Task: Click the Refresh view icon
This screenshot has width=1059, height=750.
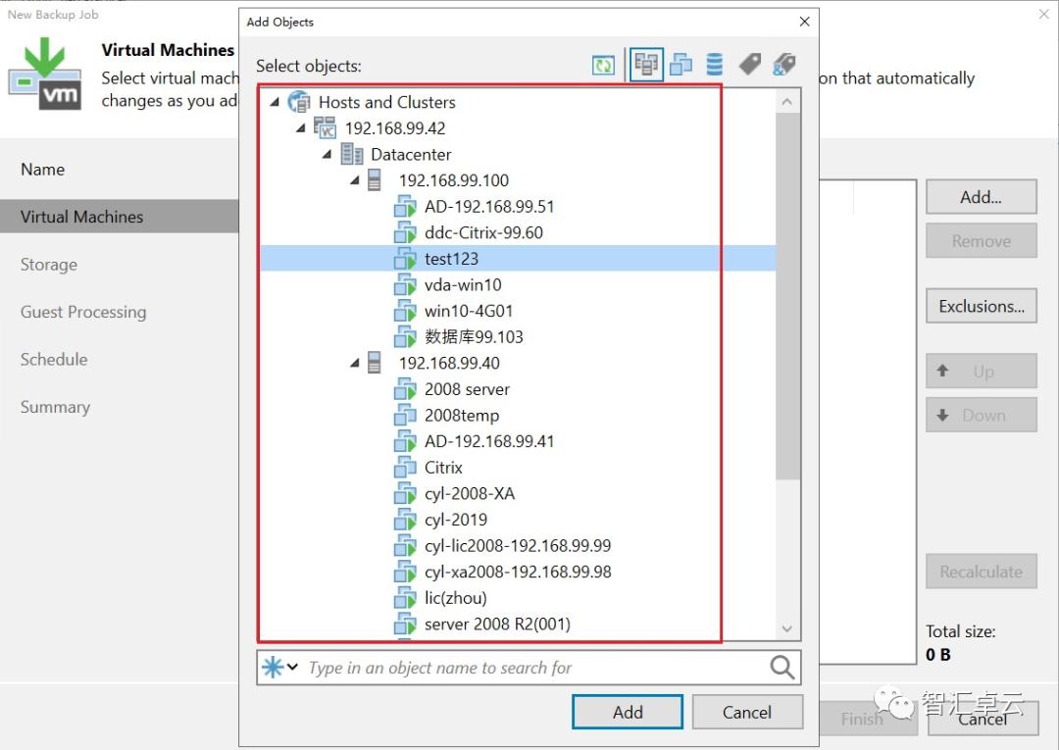Action: pos(603,65)
